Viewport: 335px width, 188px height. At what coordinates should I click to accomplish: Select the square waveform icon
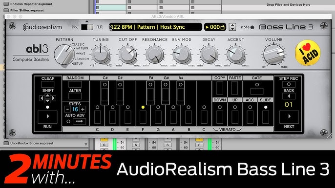coord(99,27)
